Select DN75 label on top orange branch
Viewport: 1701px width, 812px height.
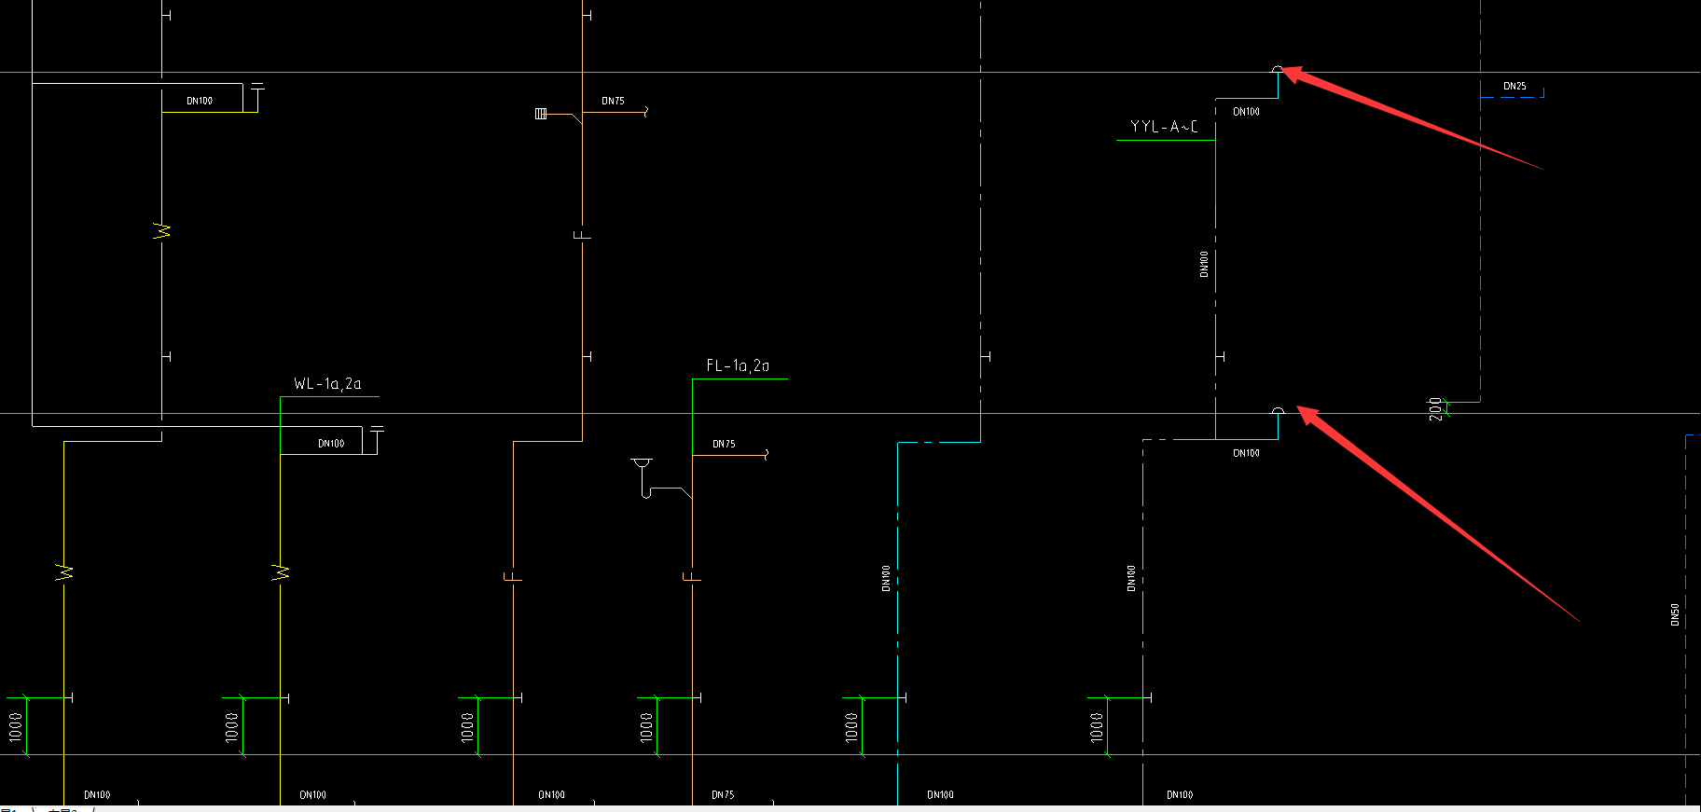point(613,101)
